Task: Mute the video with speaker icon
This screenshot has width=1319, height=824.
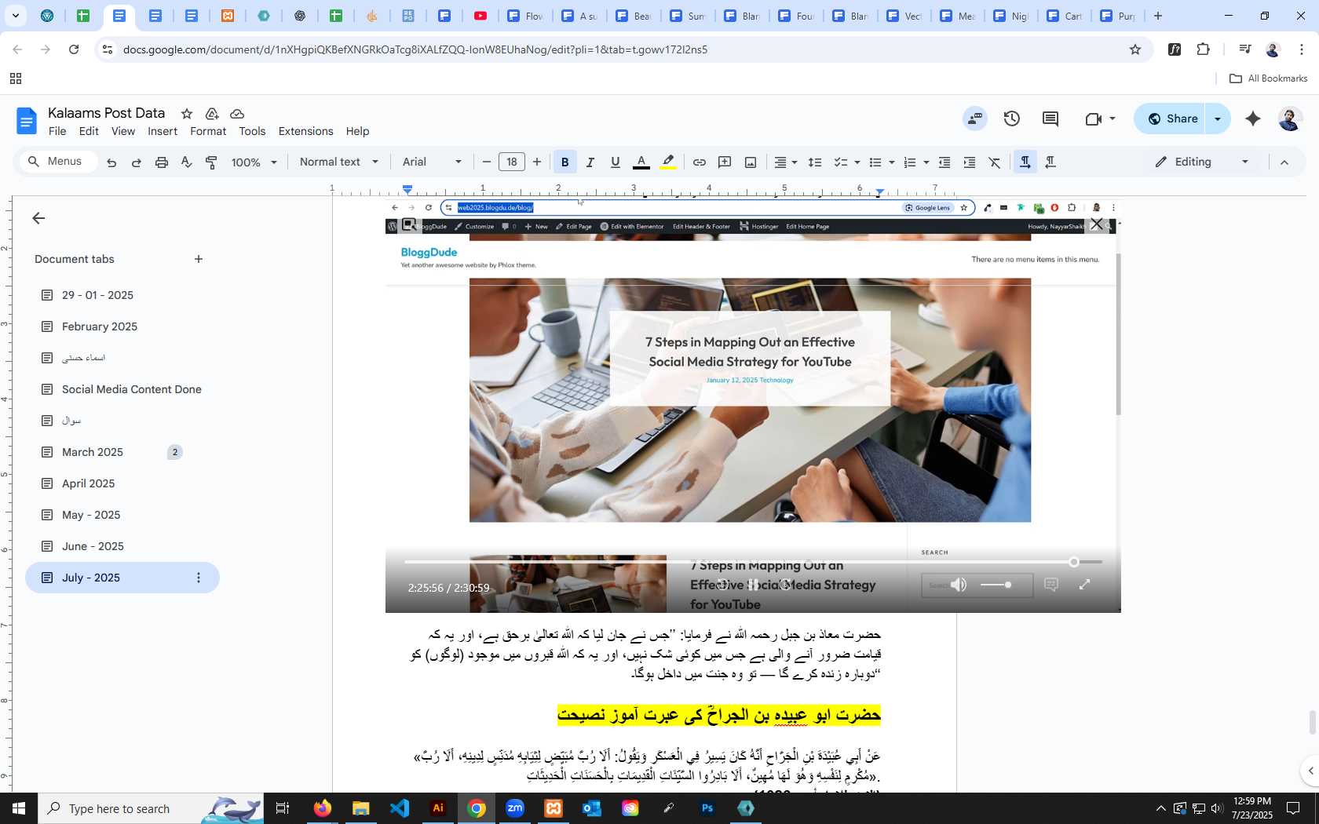Action: click(959, 585)
